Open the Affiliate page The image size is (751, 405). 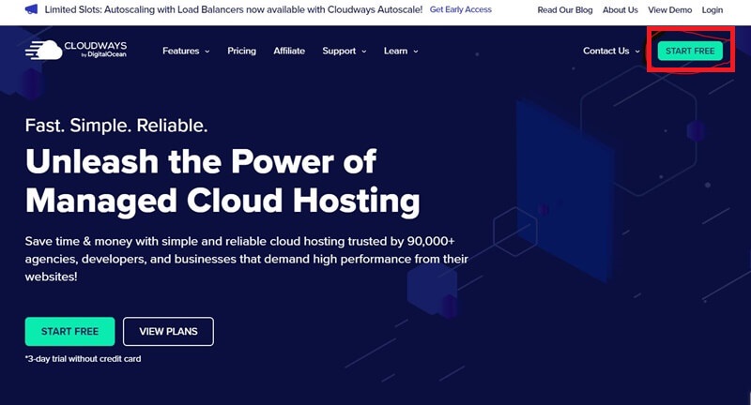click(x=289, y=51)
